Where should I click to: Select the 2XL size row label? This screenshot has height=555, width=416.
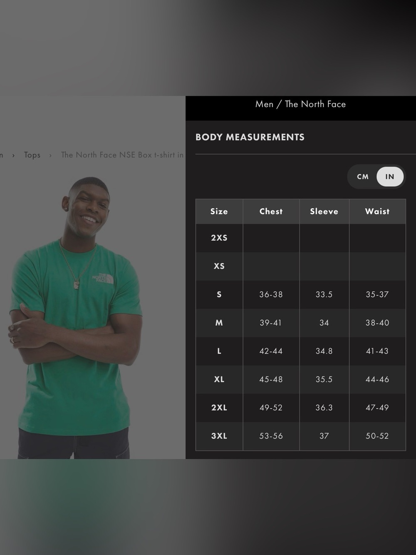pyautogui.click(x=219, y=408)
